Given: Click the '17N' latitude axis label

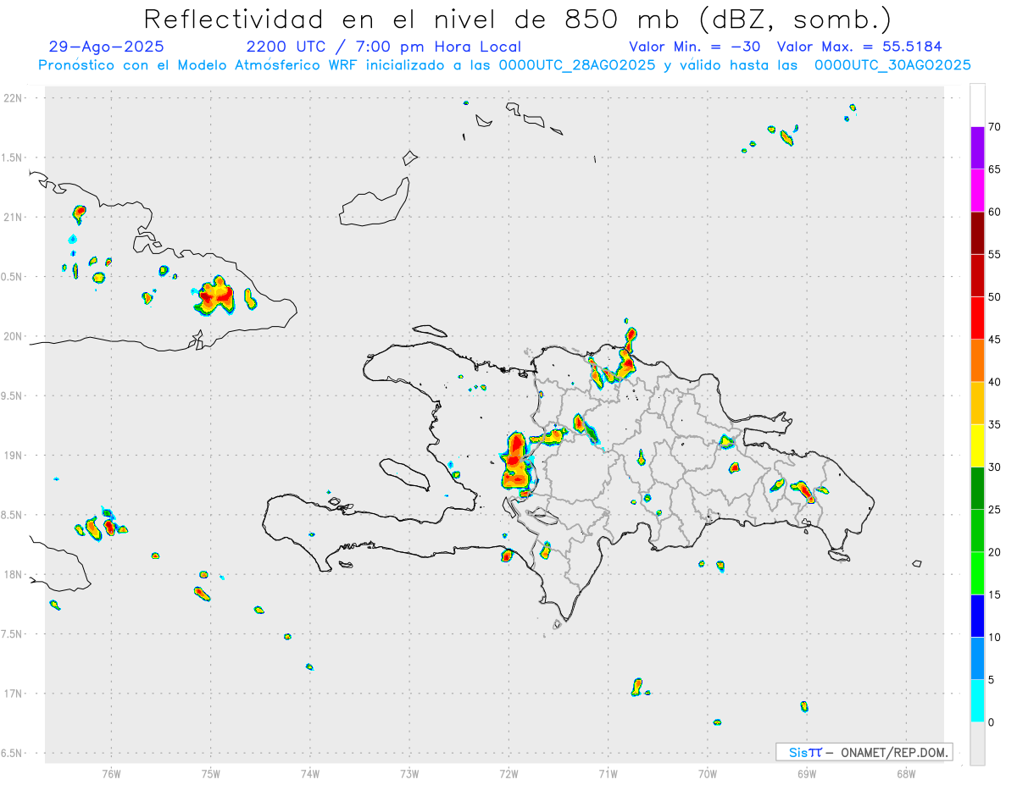Looking at the screenshot, I should pos(14,694).
